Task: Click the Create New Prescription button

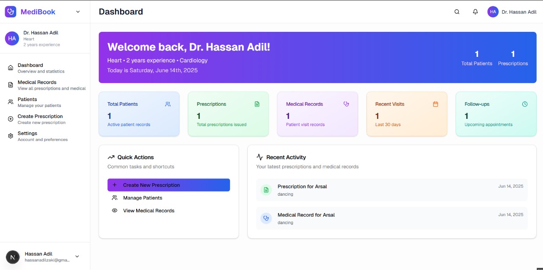Action: click(x=168, y=185)
